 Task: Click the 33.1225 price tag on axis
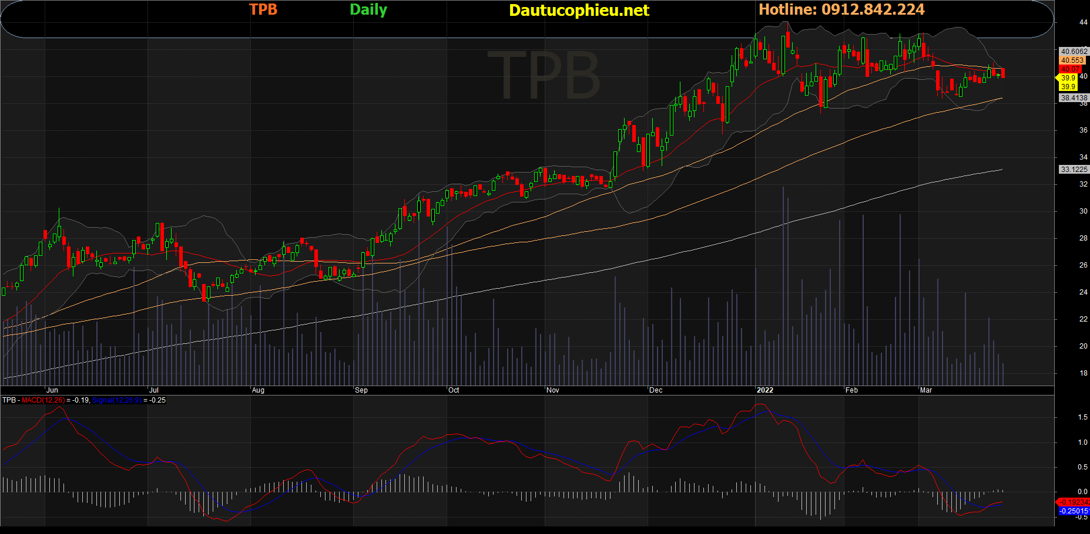click(x=1074, y=170)
